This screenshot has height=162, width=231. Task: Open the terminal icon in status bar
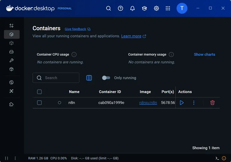coord(217,158)
